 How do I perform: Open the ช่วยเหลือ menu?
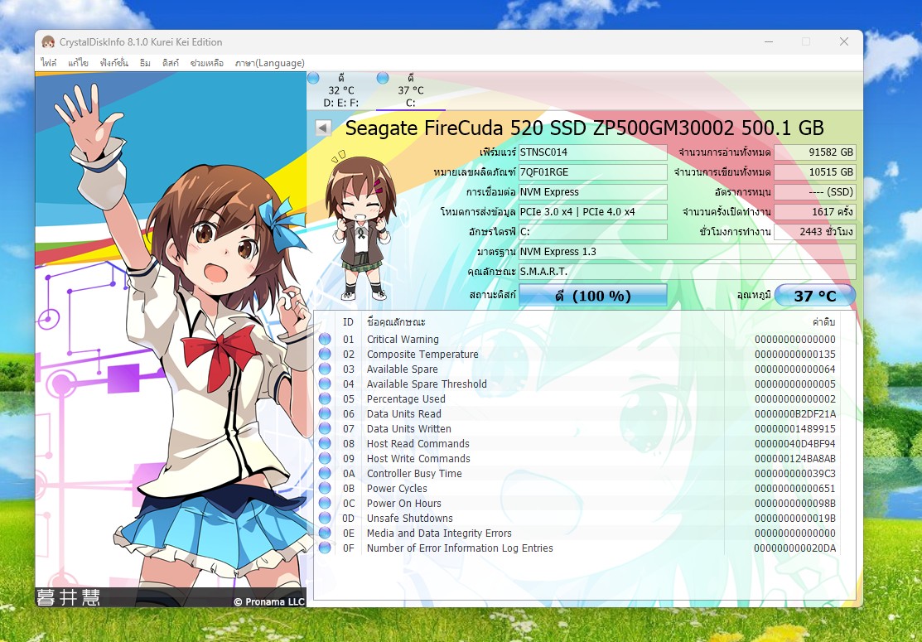click(x=207, y=63)
